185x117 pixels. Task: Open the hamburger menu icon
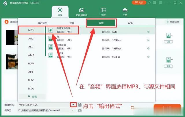pyautogui.click(x=160, y=3)
